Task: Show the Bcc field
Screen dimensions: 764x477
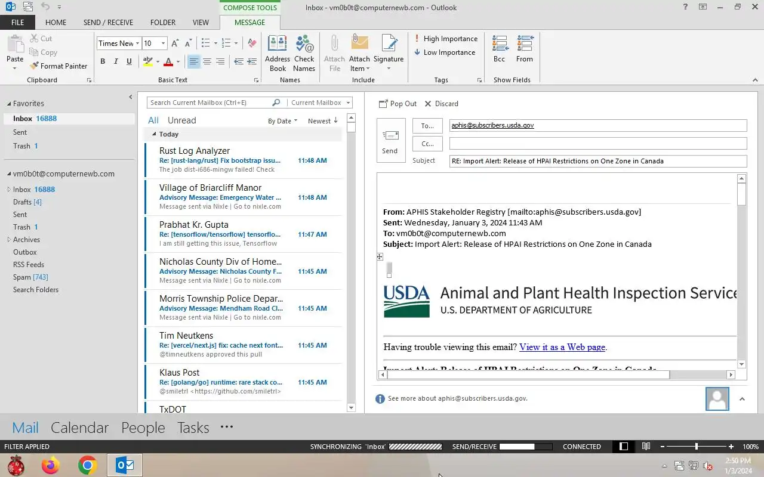Action: coord(500,49)
